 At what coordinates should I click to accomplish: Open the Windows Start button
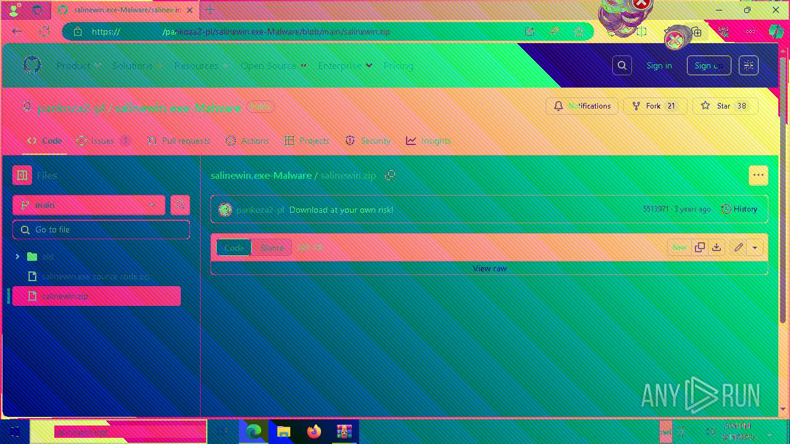(15, 432)
